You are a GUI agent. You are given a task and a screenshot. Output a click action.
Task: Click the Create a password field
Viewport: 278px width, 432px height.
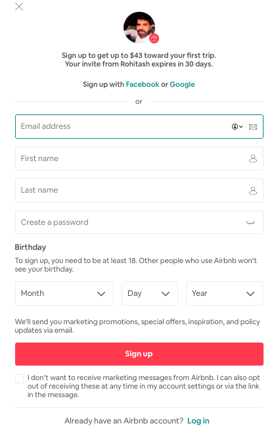[139, 222]
